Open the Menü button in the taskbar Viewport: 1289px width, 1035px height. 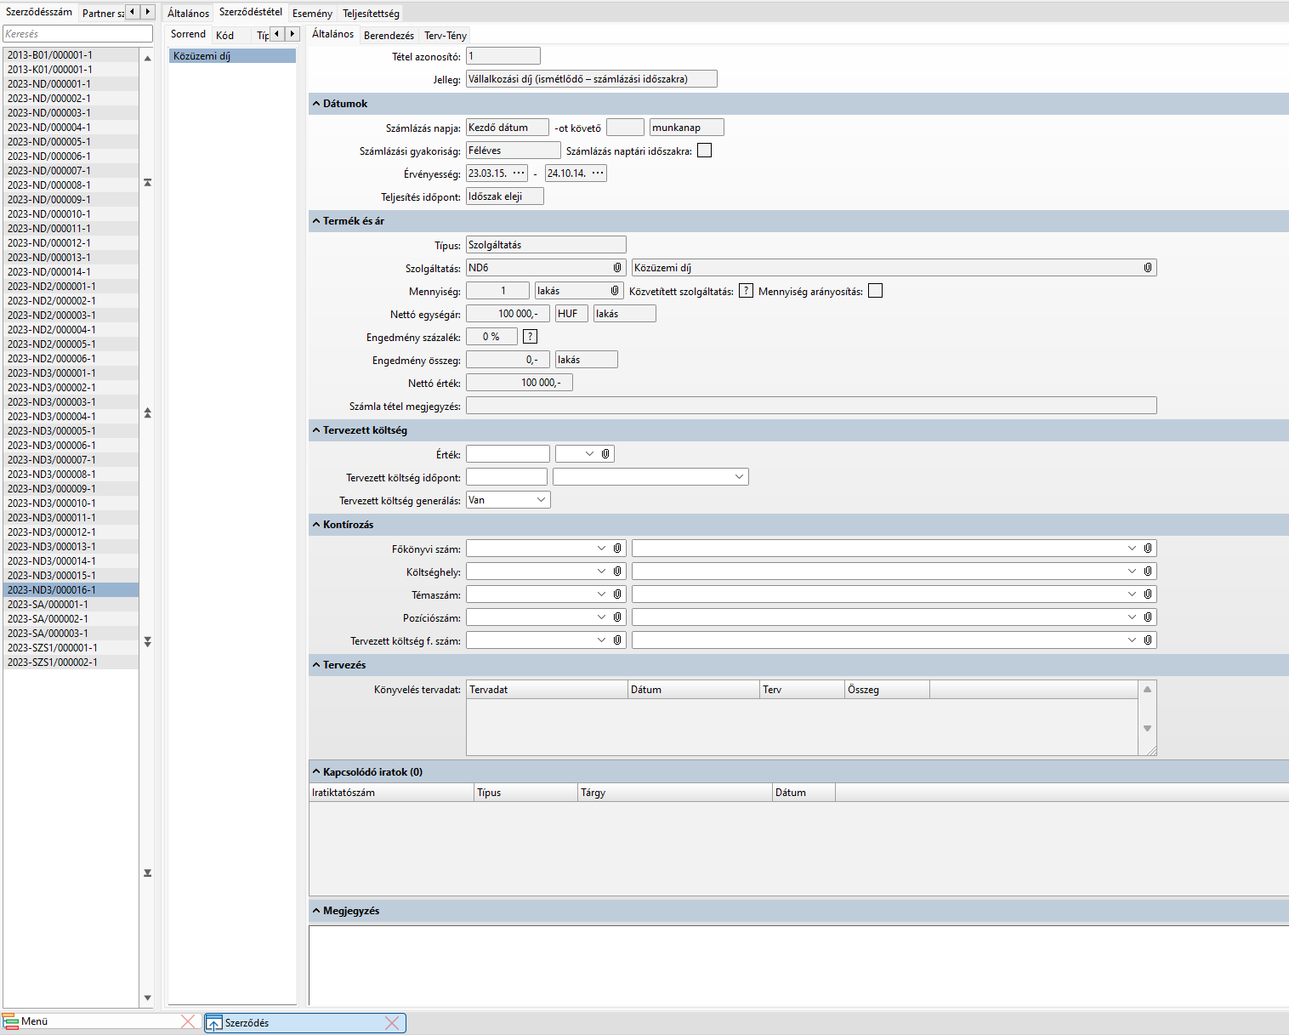pos(34,1021)
